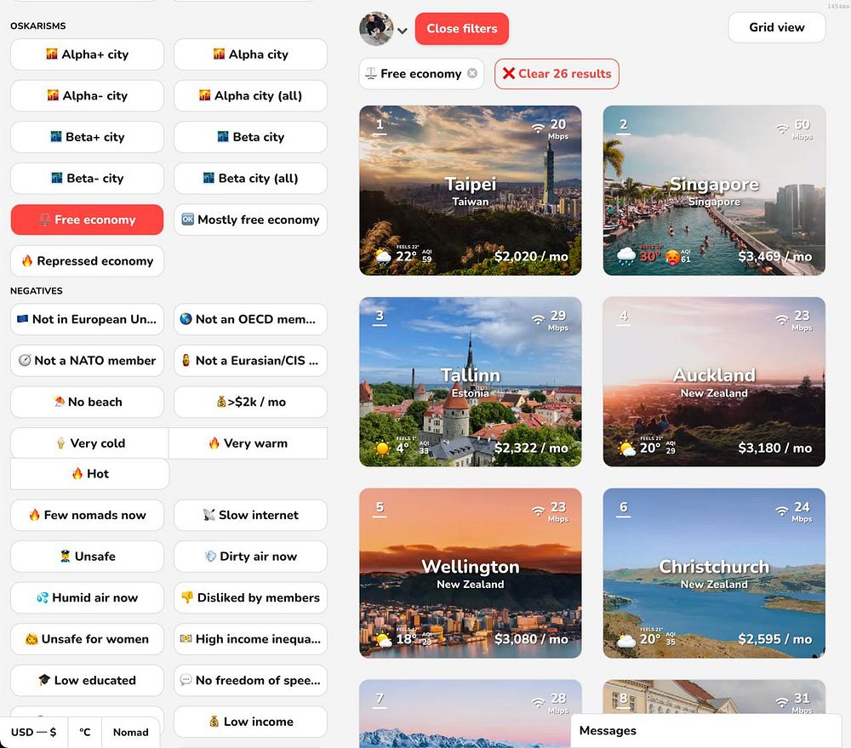Click the $3,080 / mo price on Wellington
This screenshot has width=851, height=748.
pos(531,639)
